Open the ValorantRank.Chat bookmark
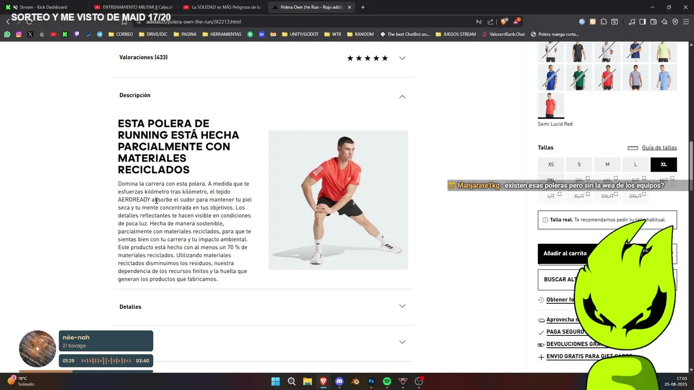The height and width of the screenshot is (390, 694). coord(503,34)
